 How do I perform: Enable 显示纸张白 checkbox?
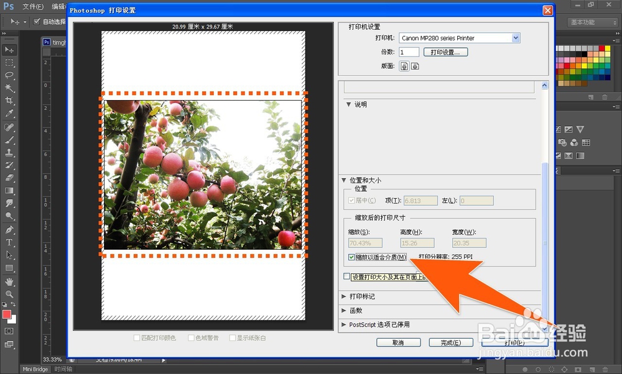pyautogui.click(x=233, y=338)
